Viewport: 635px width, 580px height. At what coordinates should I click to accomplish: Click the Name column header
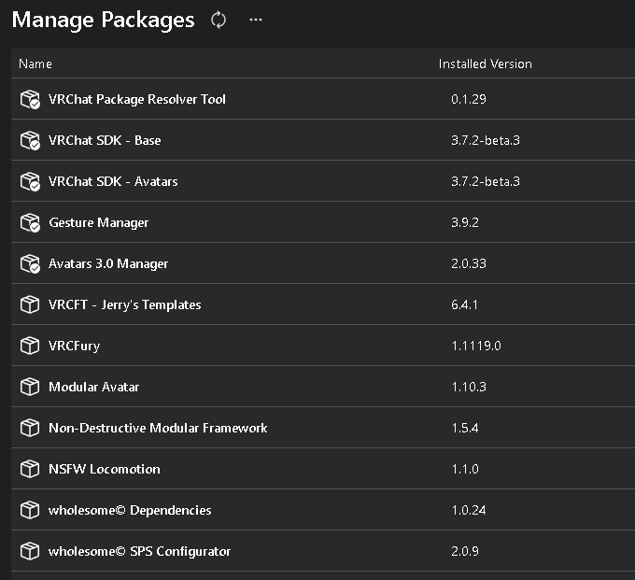pos(35,64)
